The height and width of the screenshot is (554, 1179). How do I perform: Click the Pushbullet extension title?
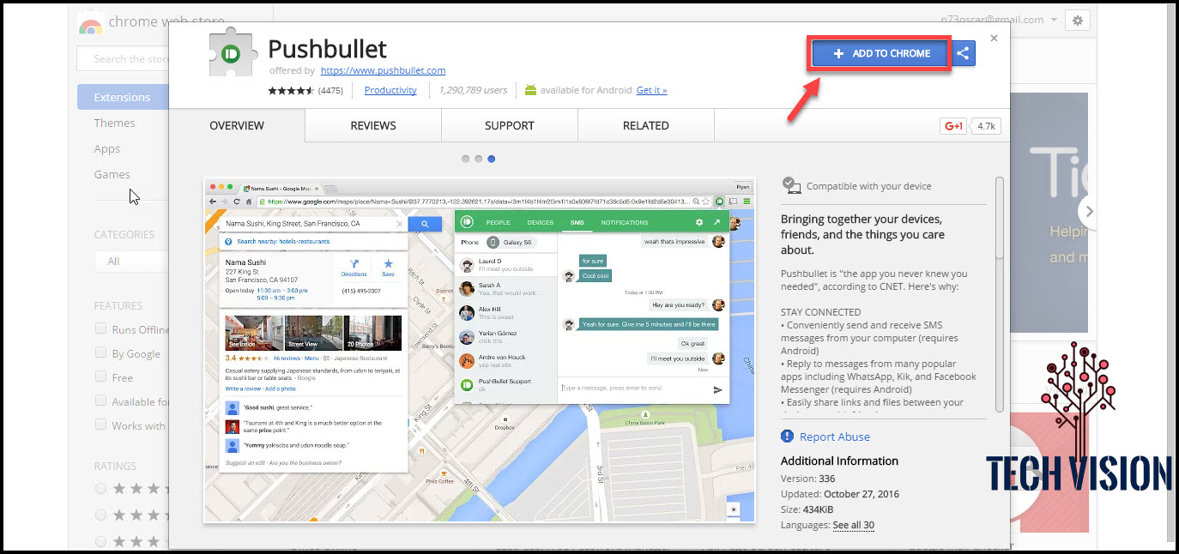click(x=328, y=48)
